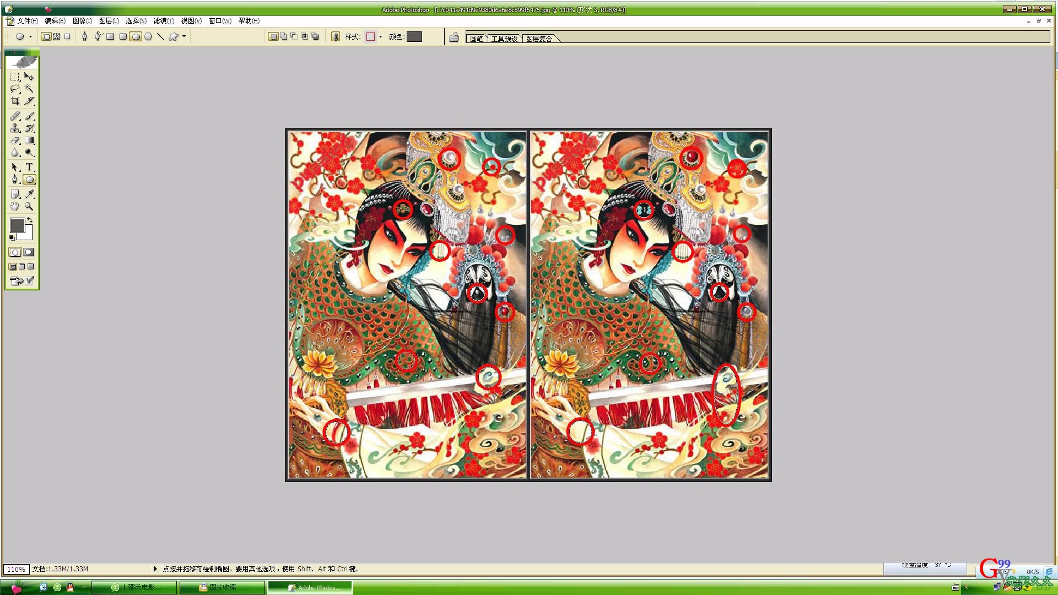Select the Hand tool
The image size is (1058, 595).
15,206
